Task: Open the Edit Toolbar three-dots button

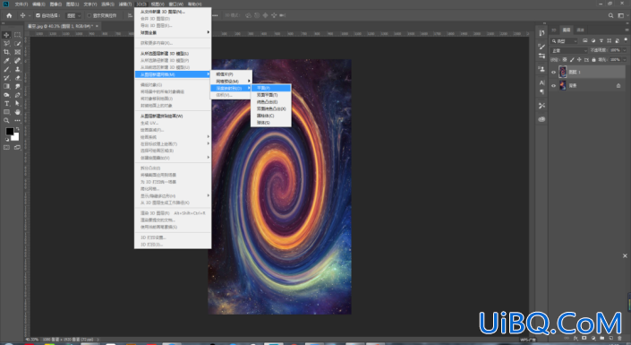Action: pyautogui.click(x=18, y=120)
